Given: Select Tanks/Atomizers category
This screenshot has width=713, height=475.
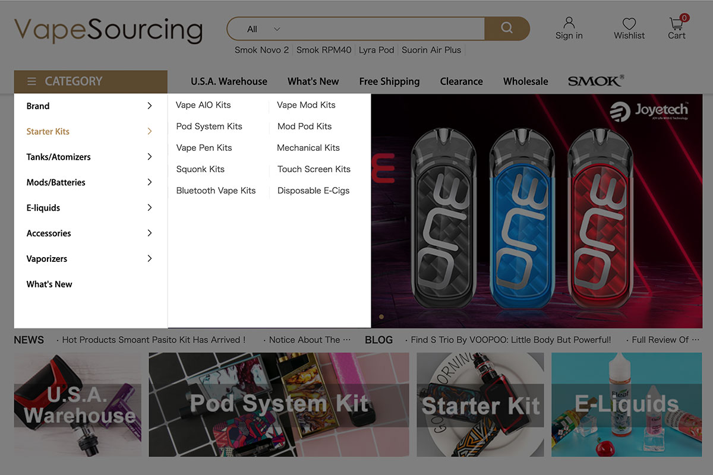Looking at the screenshot, I should click(x=59, y=157).
